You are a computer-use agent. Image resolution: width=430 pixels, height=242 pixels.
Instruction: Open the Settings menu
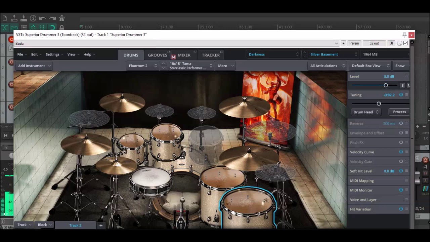(x=54, y=54)
